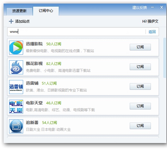Open the 迅雷铺 site logo
Viewport: 167px width, 149px height.
16,87
